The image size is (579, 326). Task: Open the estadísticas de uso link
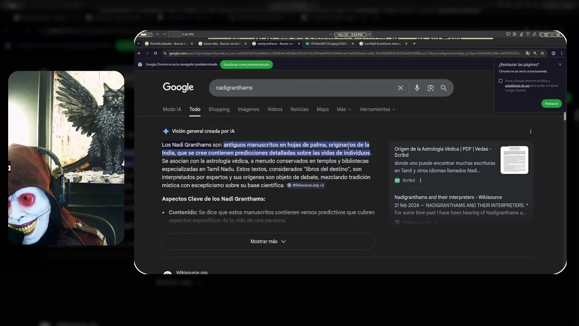coord(517,86)
